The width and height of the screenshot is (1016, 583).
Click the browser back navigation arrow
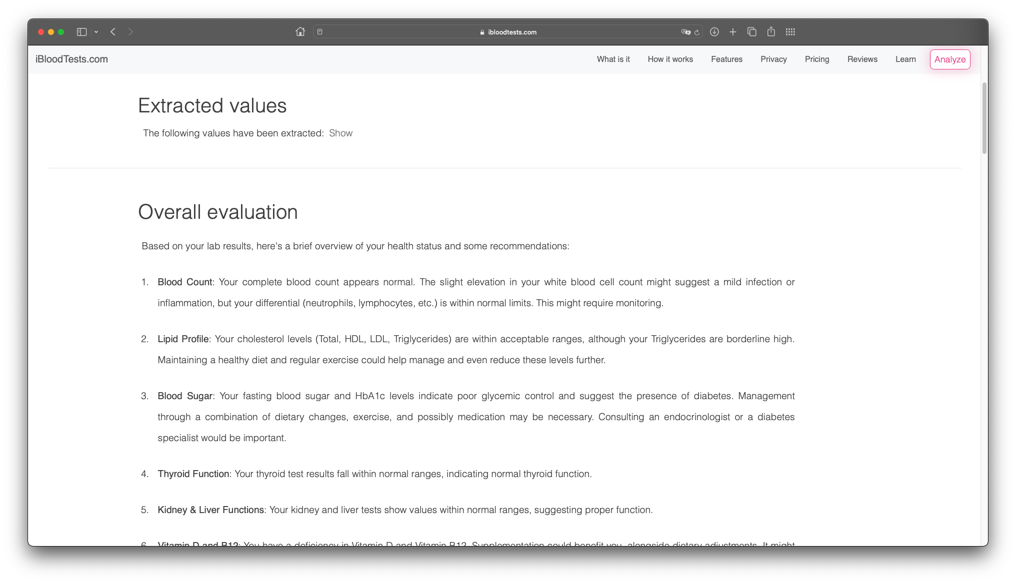112,31
